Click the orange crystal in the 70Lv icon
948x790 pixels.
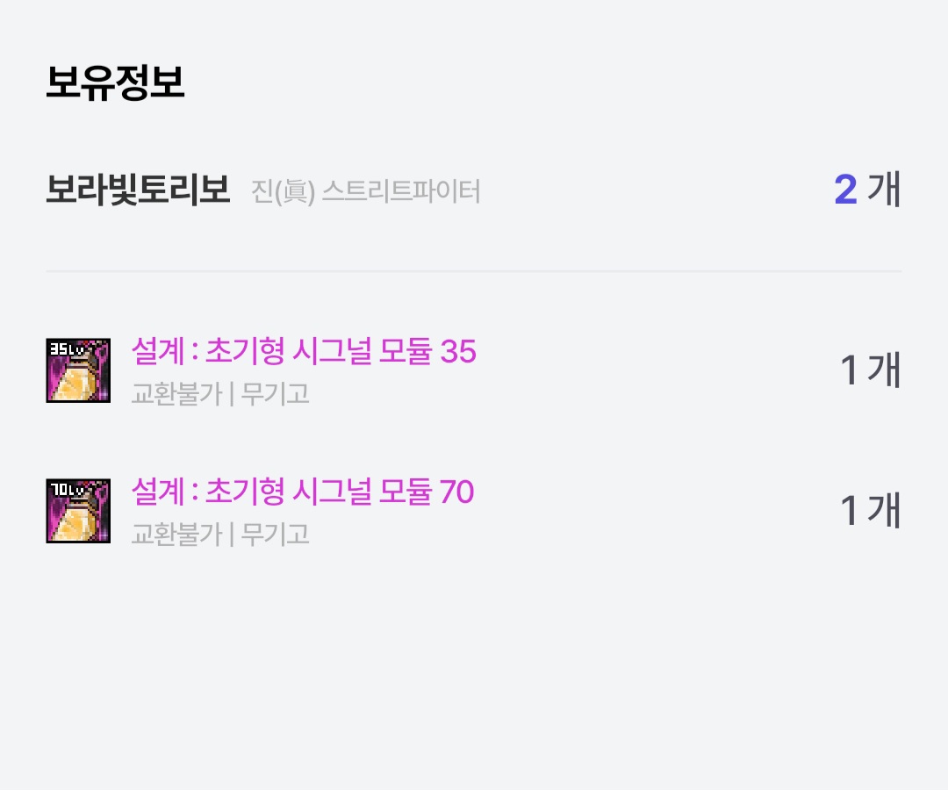(x=77, y=521)
